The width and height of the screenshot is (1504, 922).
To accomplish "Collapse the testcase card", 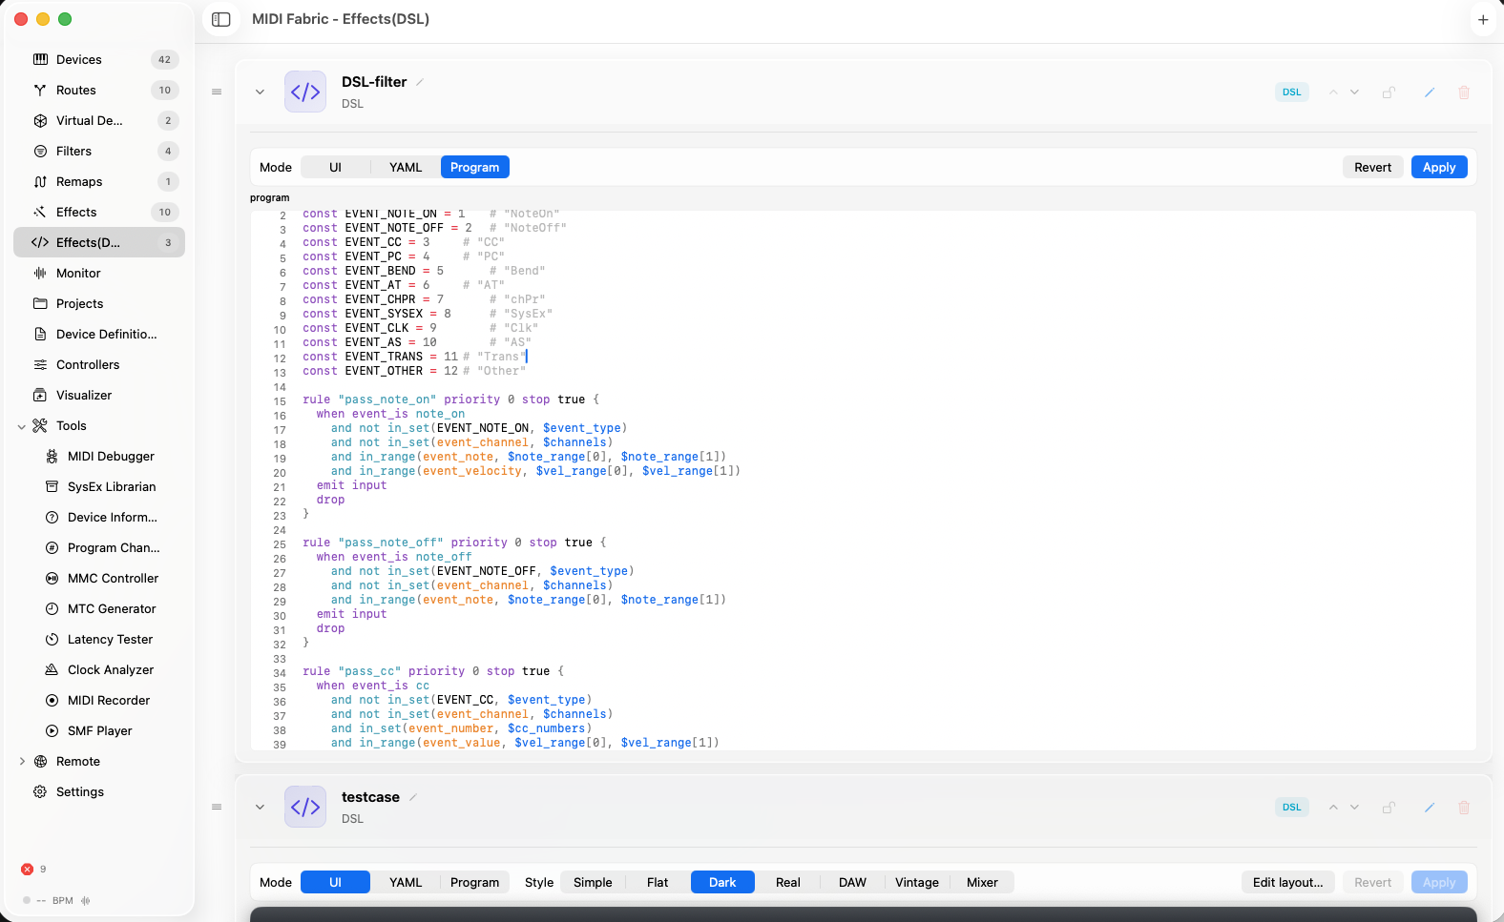I will (x=260, y=808).
